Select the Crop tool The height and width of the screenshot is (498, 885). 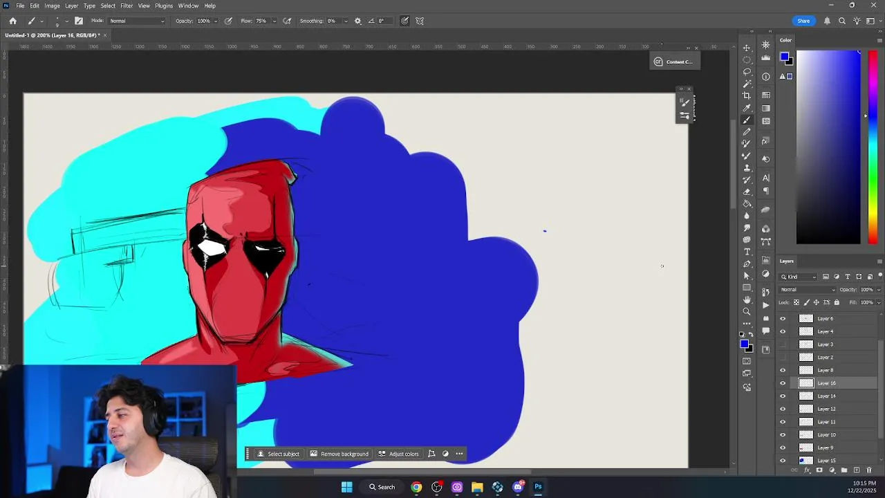[x=747, y=95]
